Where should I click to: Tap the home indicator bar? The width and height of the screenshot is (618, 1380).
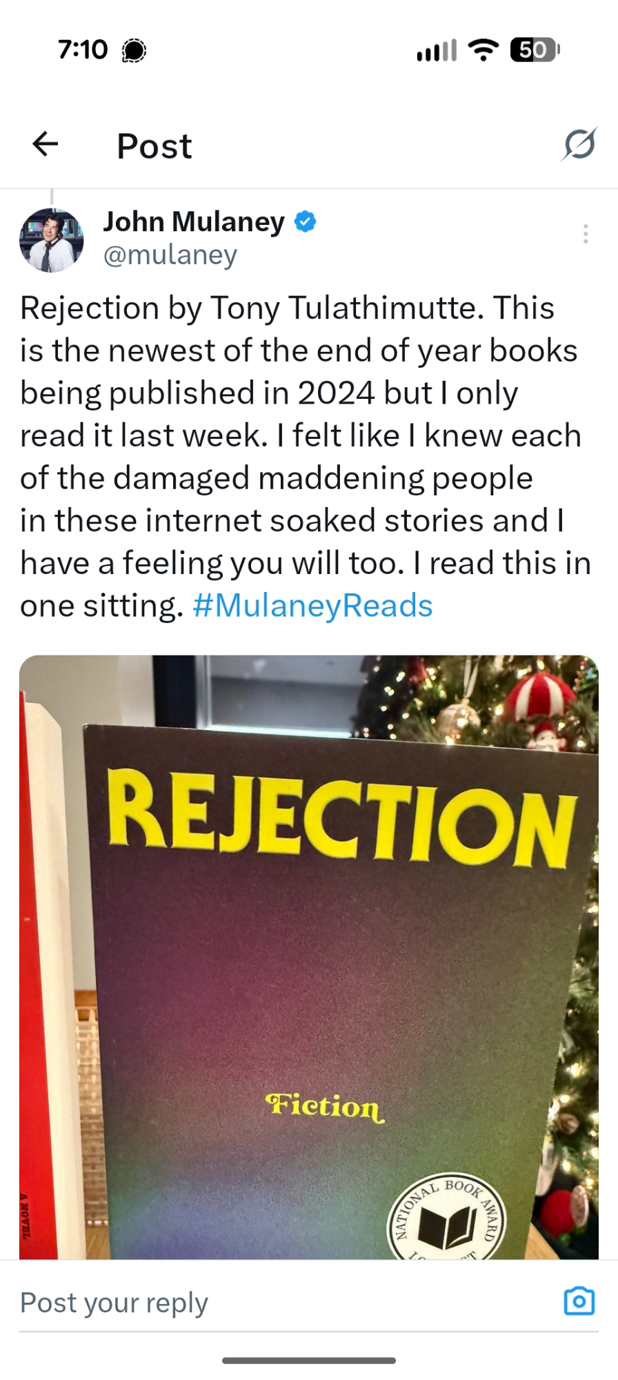pyautogui.click(x=309, y=1361)
